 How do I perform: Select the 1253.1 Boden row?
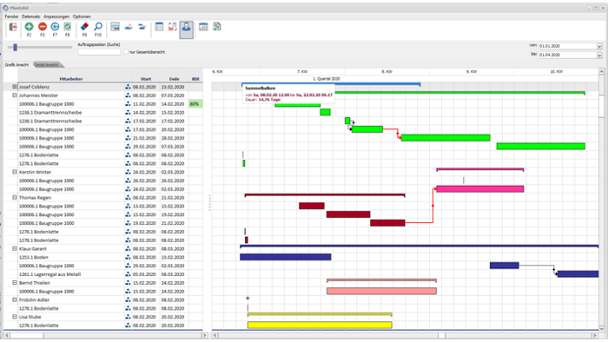point(103,257)
